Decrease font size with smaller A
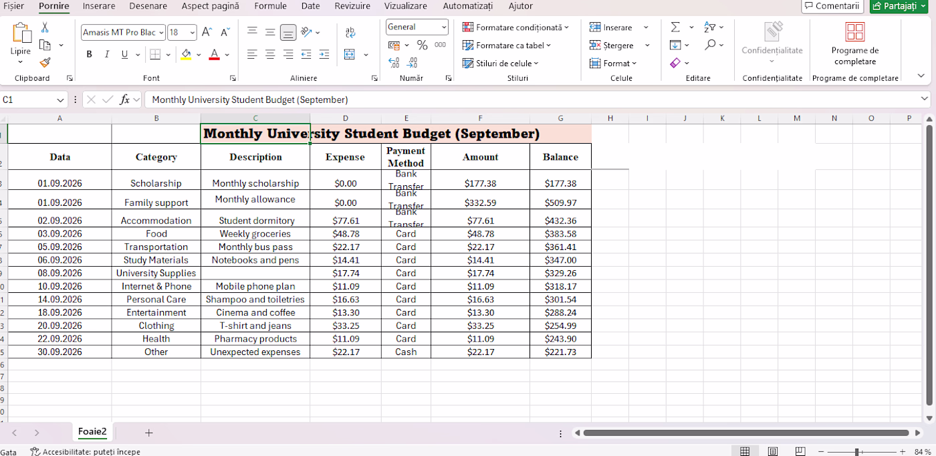The height and width of the screenshot is (456, 936). (225, 32)
